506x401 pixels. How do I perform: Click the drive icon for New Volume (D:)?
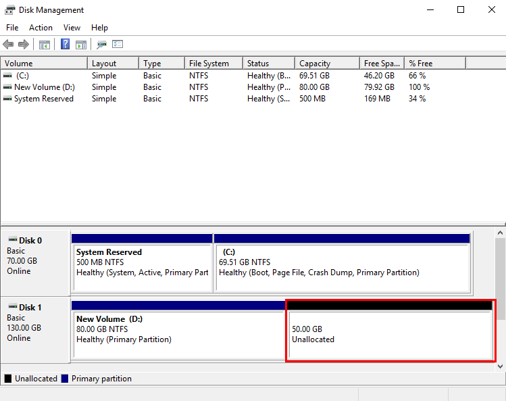click(7, 87)
